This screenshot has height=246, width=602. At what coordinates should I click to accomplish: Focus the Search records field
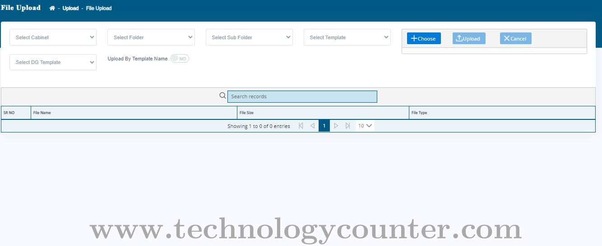[x=302, y=96]
